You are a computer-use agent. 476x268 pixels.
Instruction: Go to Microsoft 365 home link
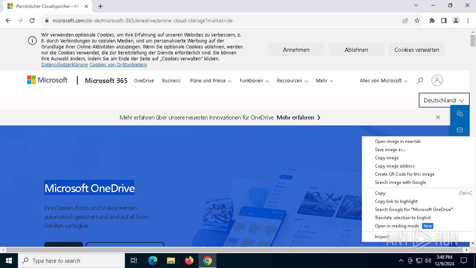click(x=106, y=80)
